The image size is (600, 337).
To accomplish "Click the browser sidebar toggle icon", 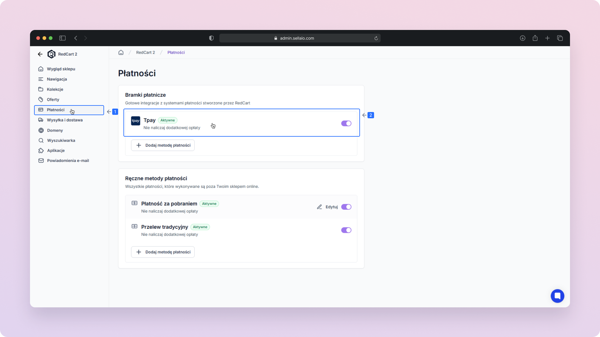I will [x=62, y=38].
